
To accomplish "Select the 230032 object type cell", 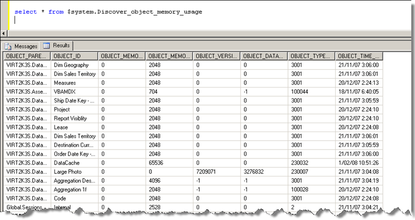I will [311, 163].
